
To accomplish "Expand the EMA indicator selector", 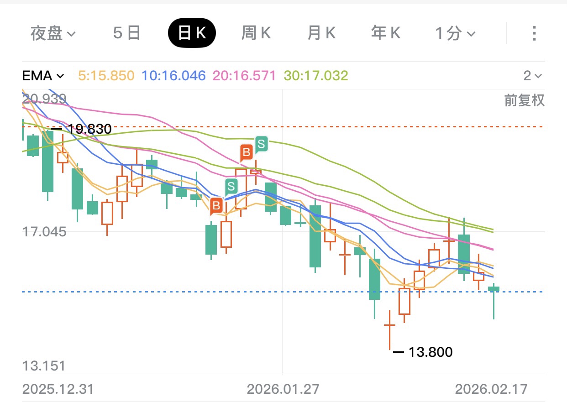I will tap(43, 76).
